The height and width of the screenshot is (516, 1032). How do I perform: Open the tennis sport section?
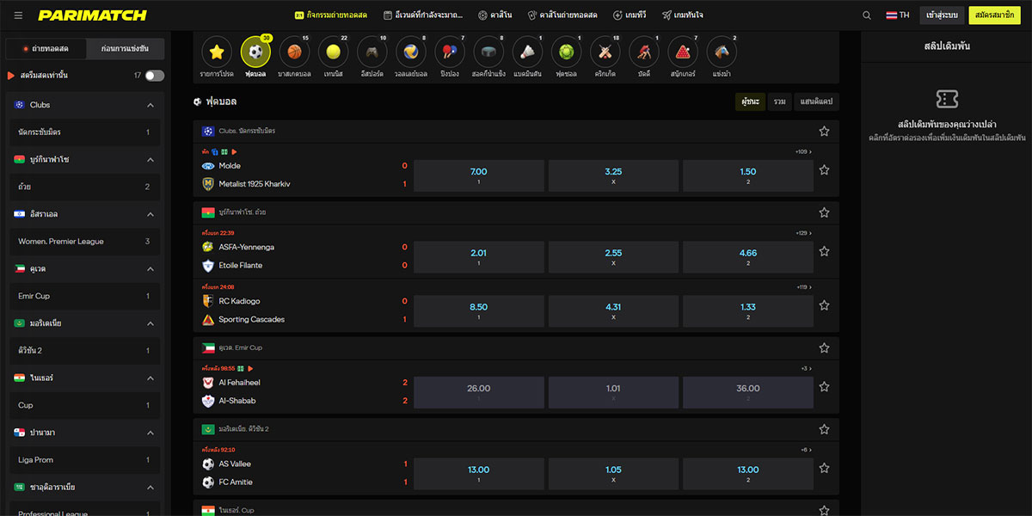pos(332,53)
